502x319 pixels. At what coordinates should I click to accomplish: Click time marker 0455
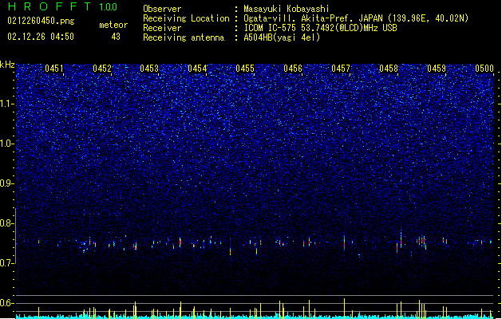245,69
